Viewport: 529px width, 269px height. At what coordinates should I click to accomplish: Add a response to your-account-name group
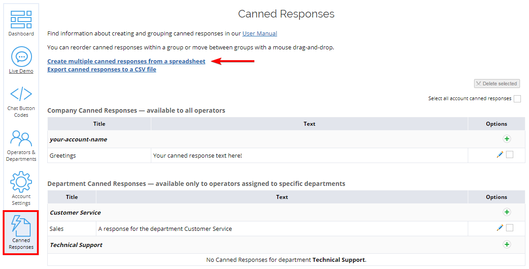tap(507, 139)
